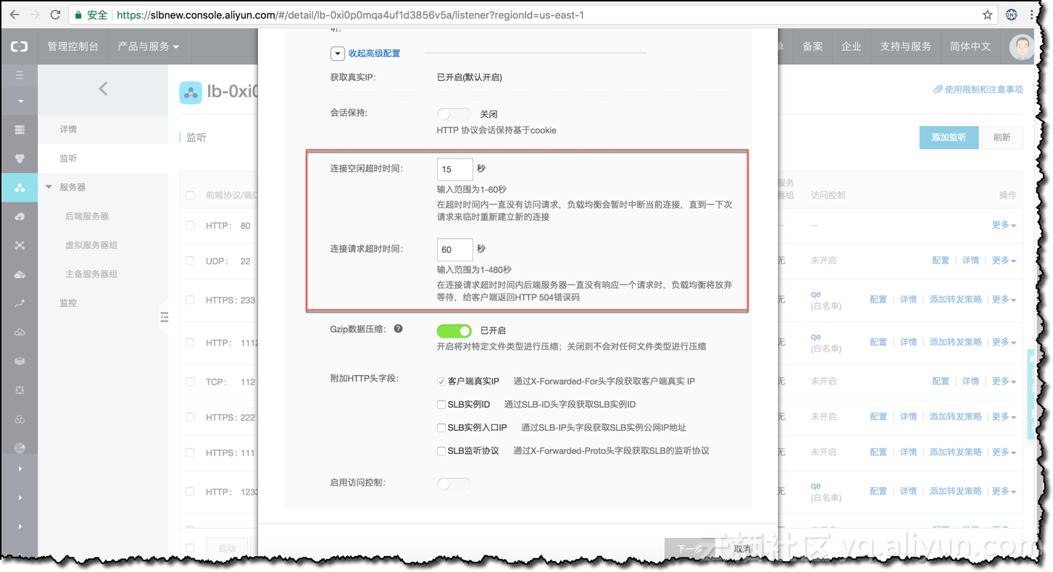Bookmark this page with the star icon
The image size is (1053, 572).
click(987, 14)
